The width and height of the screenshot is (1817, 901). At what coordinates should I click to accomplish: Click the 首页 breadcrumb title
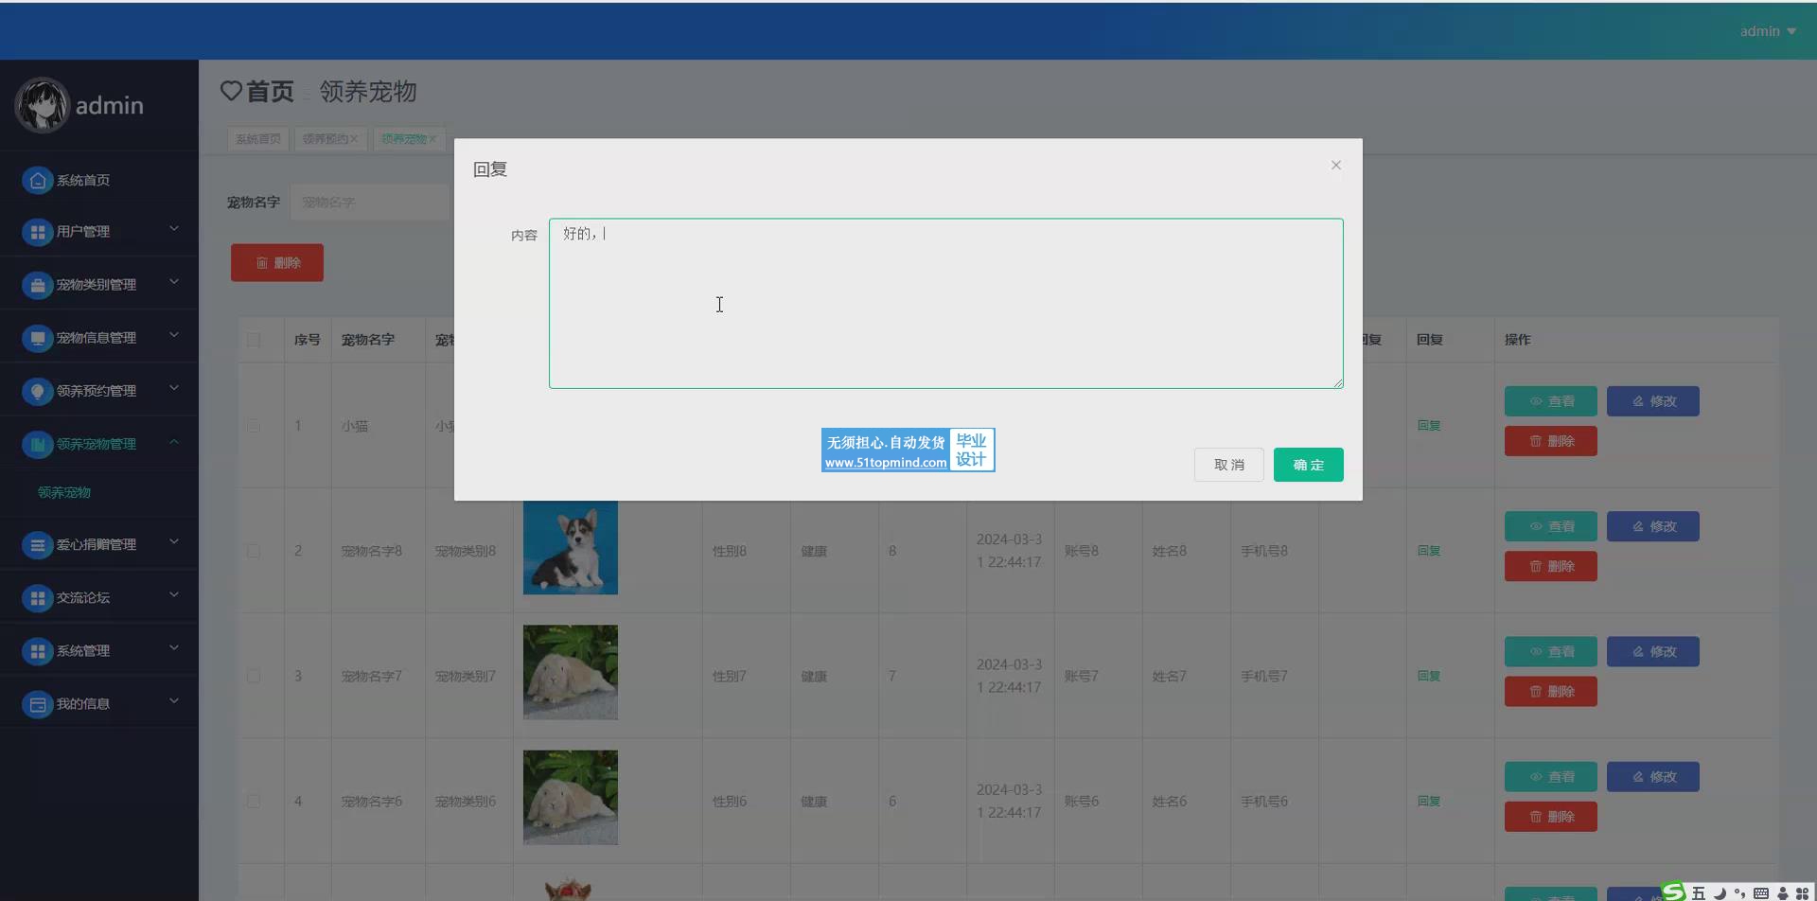pos(270,91)
